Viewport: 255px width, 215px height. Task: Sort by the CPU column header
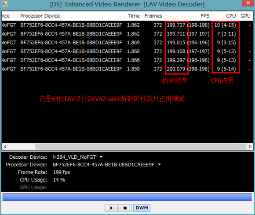click(x=225, y=16)
